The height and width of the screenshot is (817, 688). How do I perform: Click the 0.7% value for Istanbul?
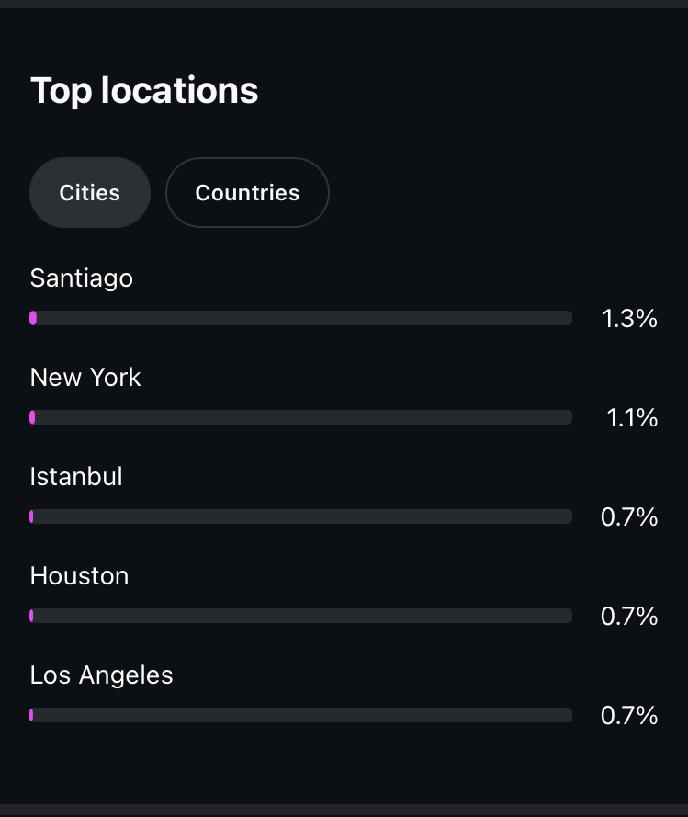tap(628, 516)
